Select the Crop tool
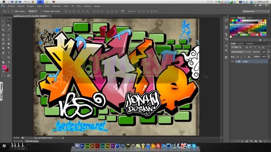The width and height of the screenshot is (271, 152). [x=3, y=30]
